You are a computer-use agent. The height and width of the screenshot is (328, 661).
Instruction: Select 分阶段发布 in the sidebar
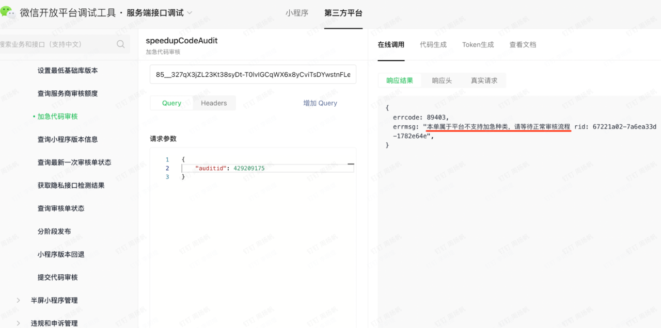click(x=54, y=232)
